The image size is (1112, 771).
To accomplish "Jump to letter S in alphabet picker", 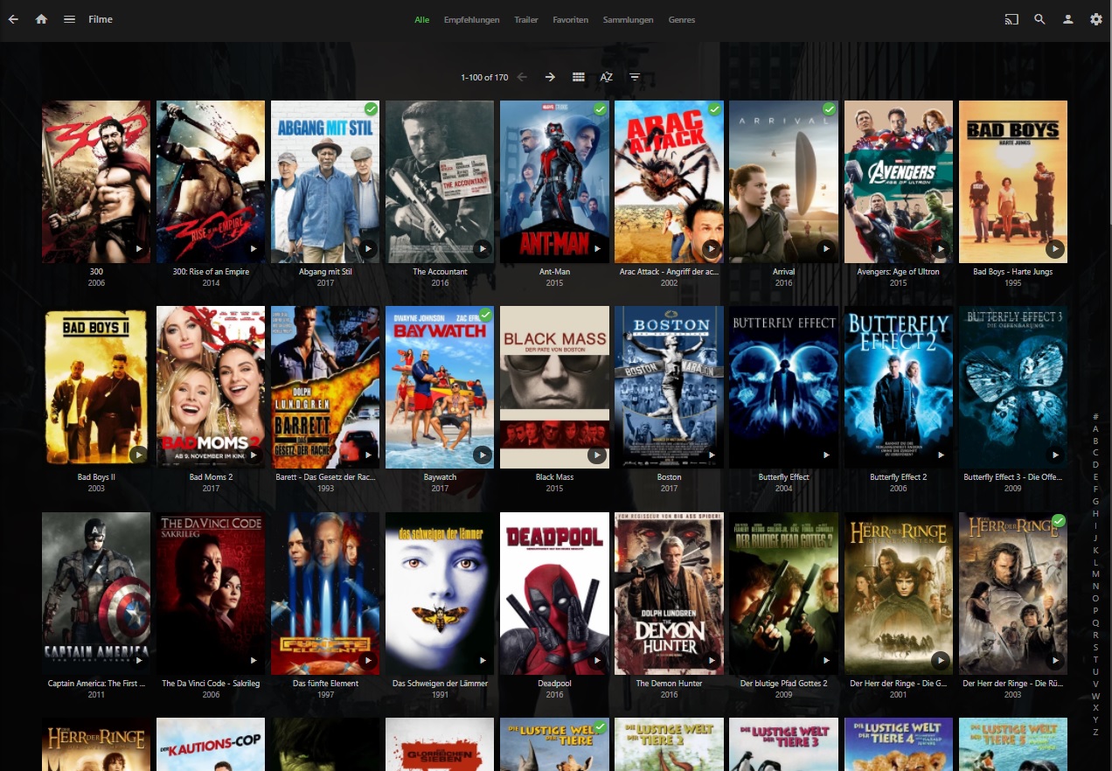I will click(x=1095, y=647).
